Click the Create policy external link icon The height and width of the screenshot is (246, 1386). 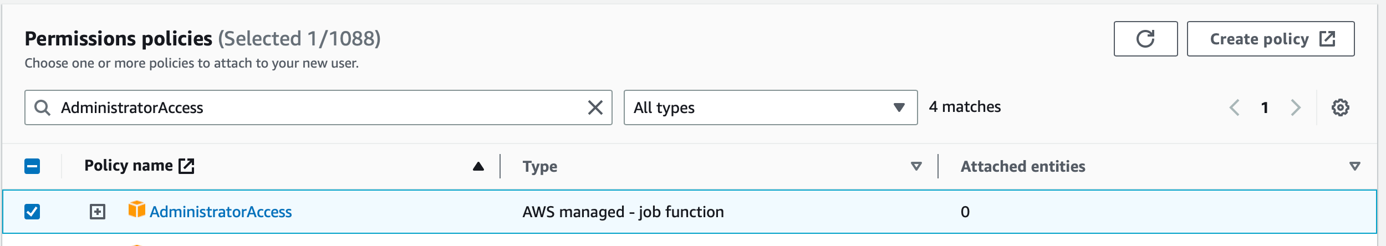tap(1327, 39)
